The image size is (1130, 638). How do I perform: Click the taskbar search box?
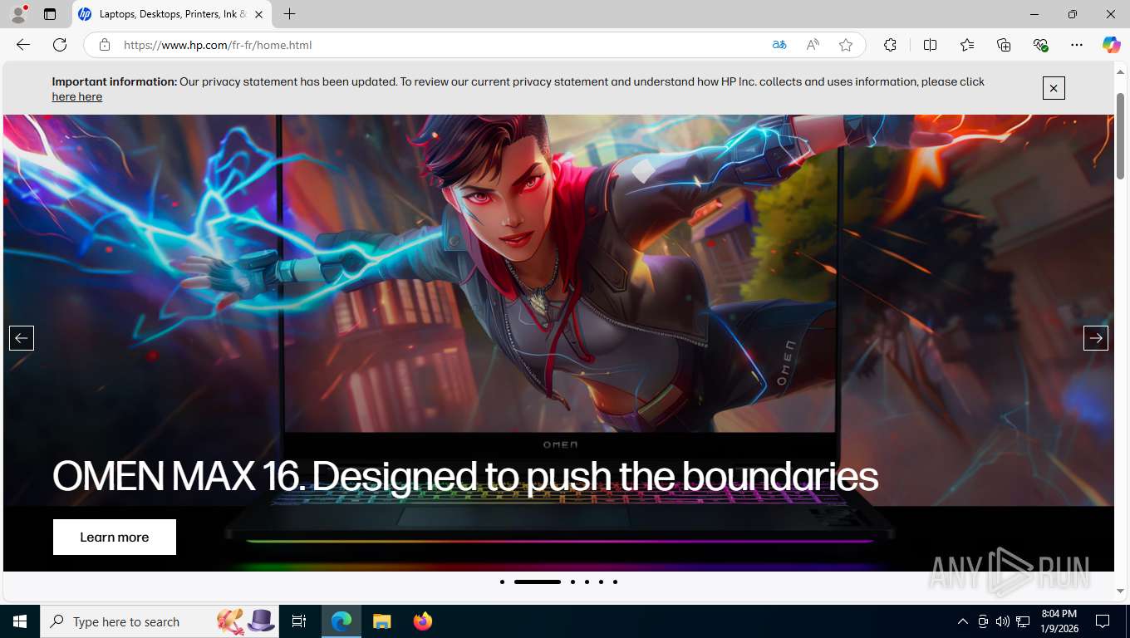pos(160,621)
